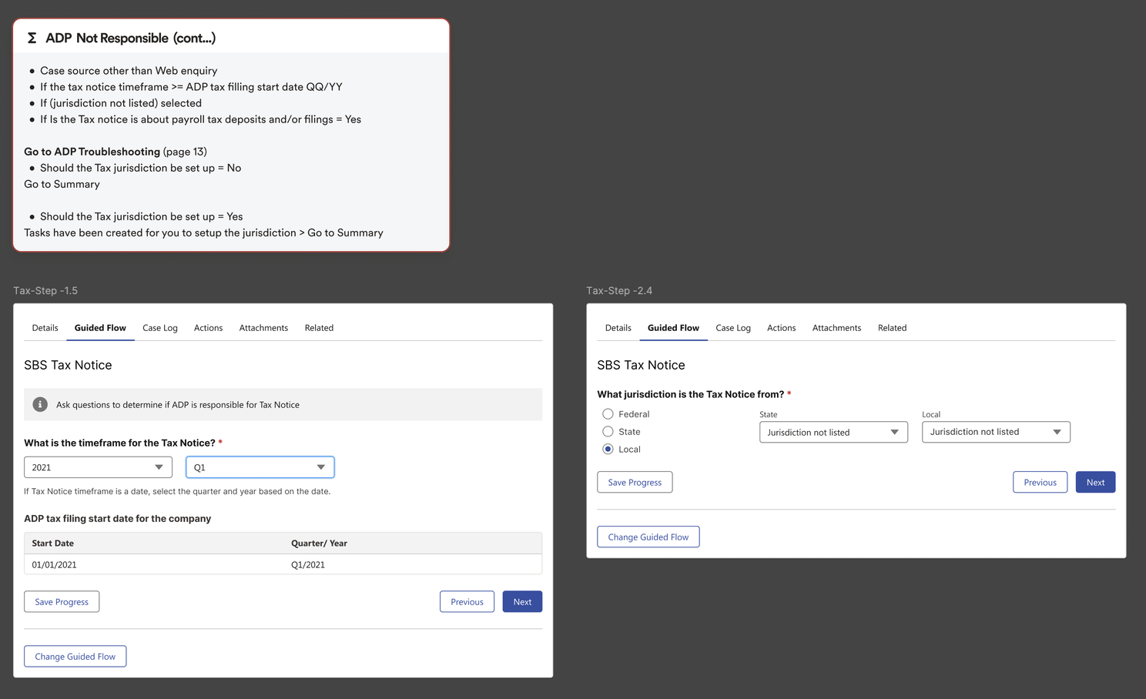Click the Quarter/ Year column header
The width and height of the screenshot is (1146, 699).
[319, 543]
